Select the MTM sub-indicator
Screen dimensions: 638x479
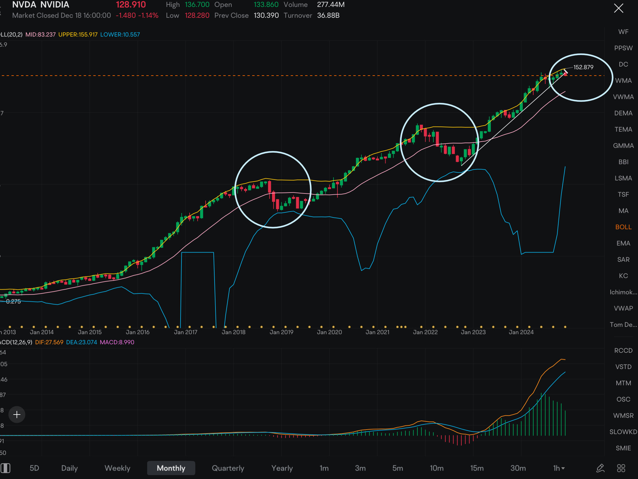coord(623,383)
